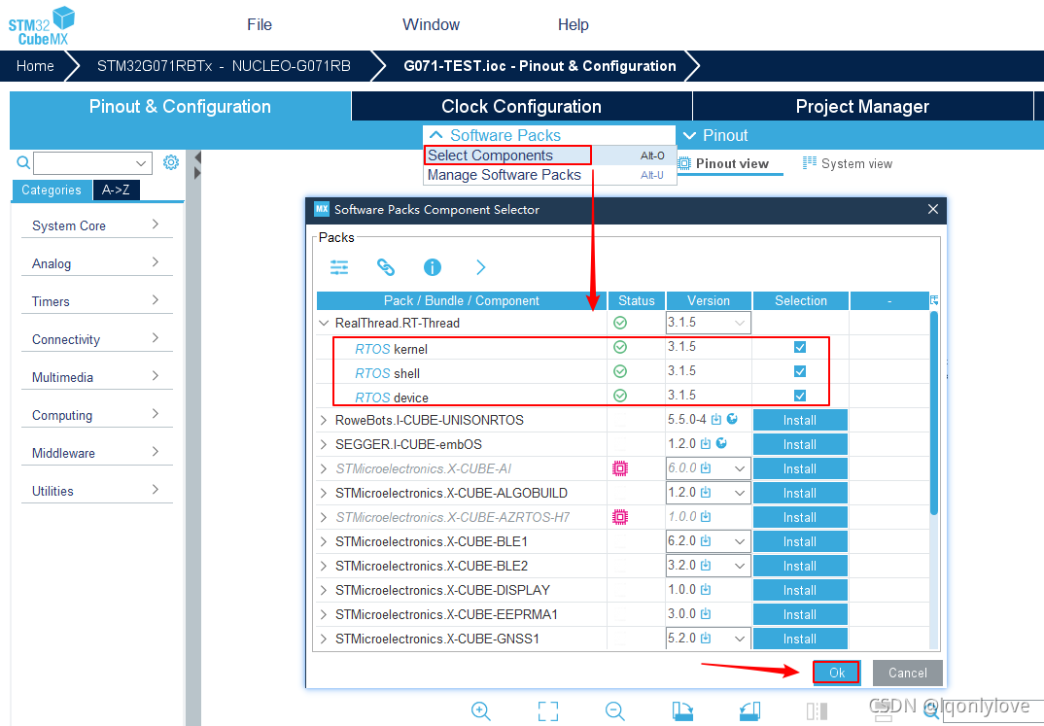Click STM32G071RBTx - NUCLEO-G071RB breadcrumb
1044x726 pixels.
point(224,66)
